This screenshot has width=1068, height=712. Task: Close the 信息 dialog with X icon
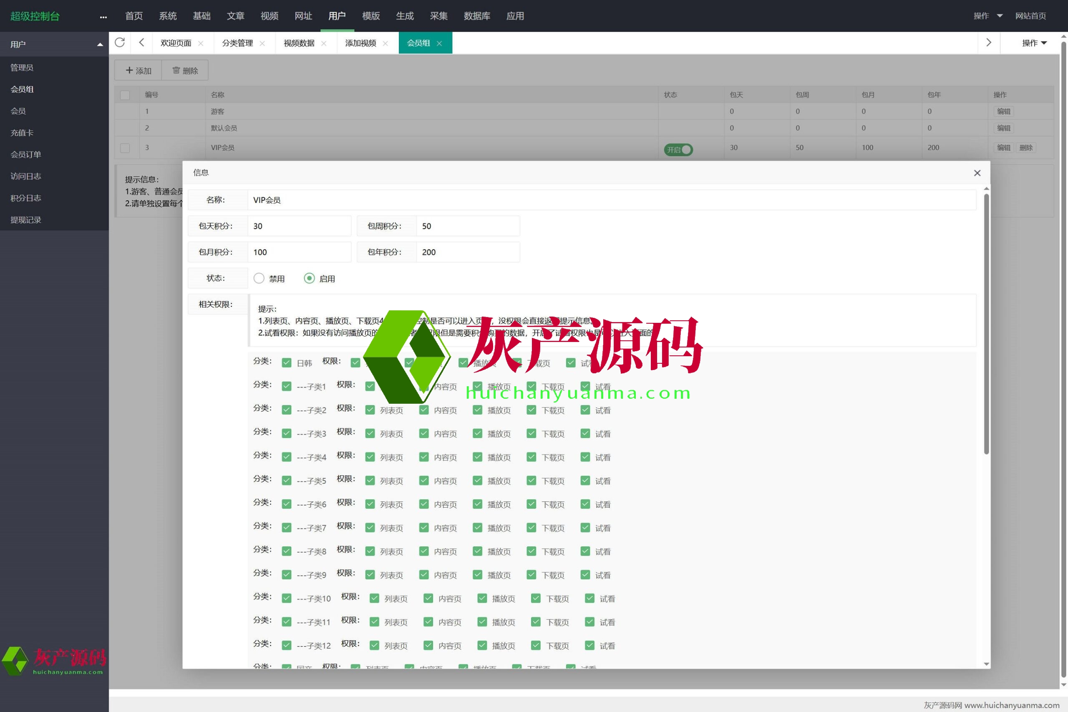click(x=977, y=173)
